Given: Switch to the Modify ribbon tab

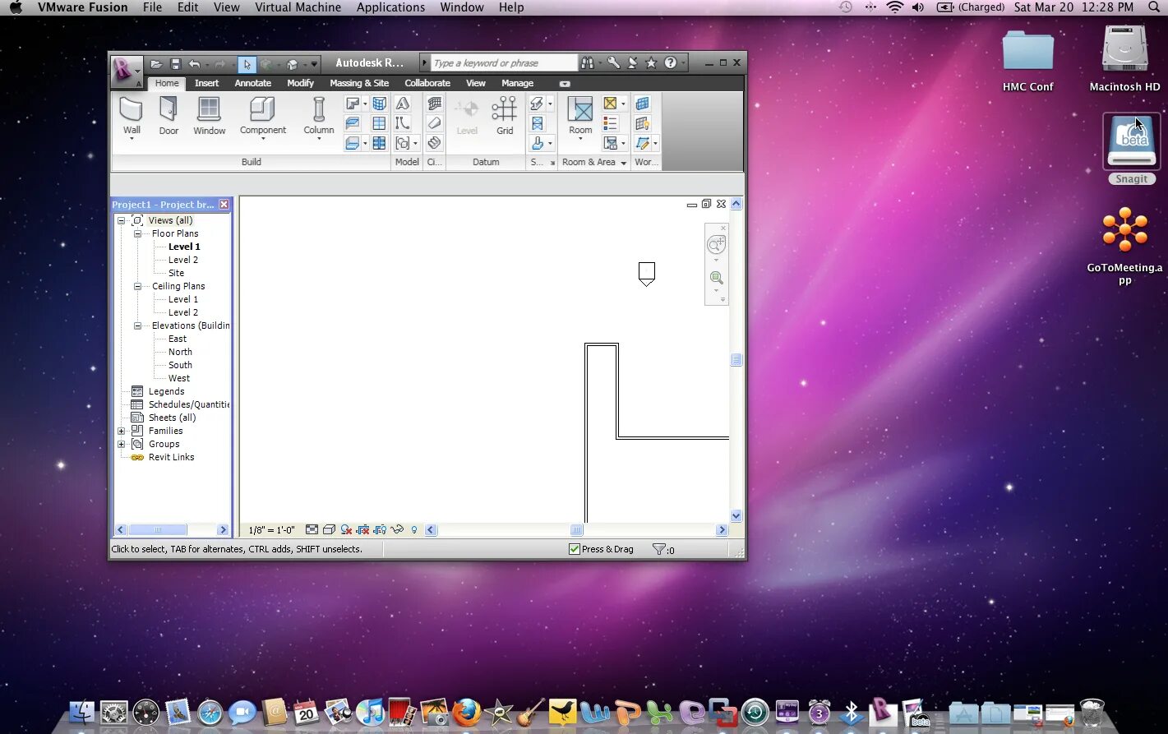Looking at the screenshot, I should click(300, 83).
